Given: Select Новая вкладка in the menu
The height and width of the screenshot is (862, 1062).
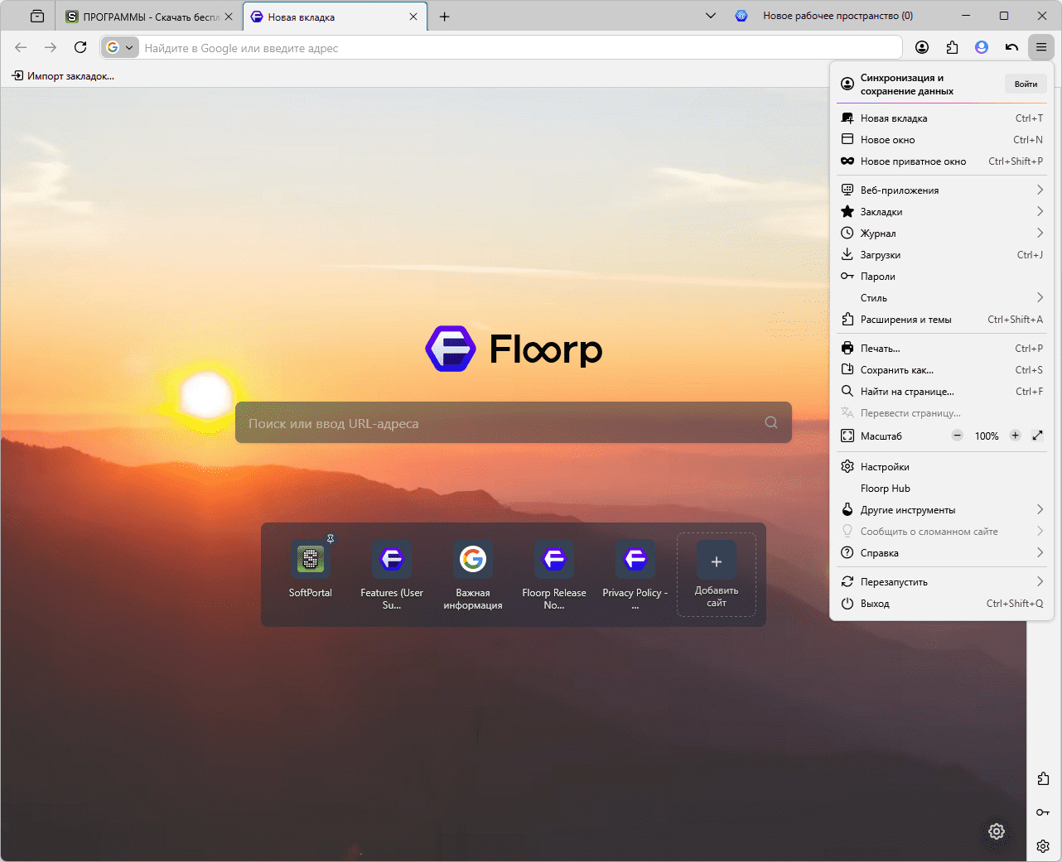Looking at the screenshot, I should 942,118.
